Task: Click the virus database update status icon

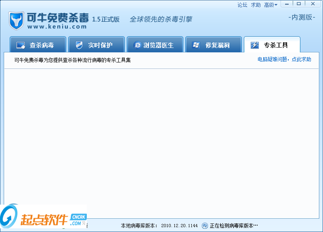Action: pos(205,226)
